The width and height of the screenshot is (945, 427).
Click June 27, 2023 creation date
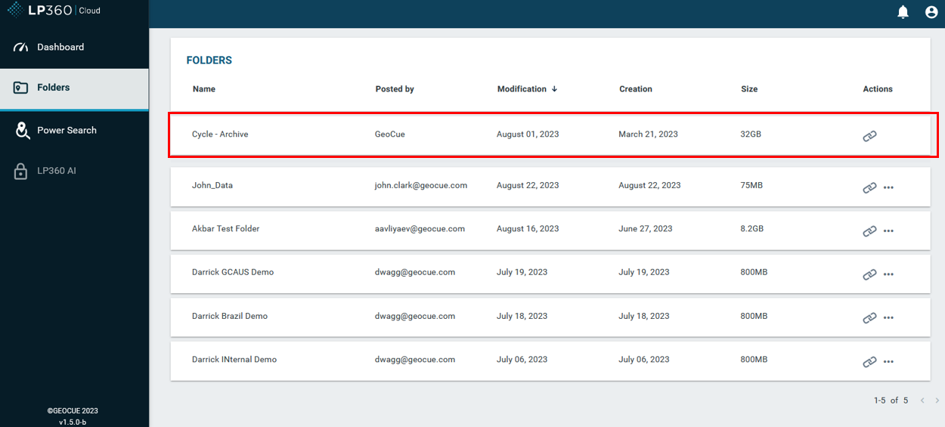pyautogui.click(x=646, y=229)
